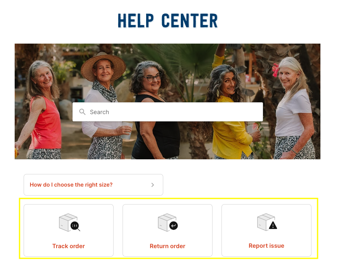Viewport: 342px width, 262px height.
Task: Click the Return order package icon
Action: [168, 222]
